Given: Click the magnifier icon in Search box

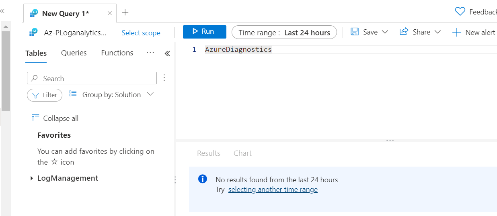Looking at the screenshot, I should pyautogui.click(x=35, y=78).
